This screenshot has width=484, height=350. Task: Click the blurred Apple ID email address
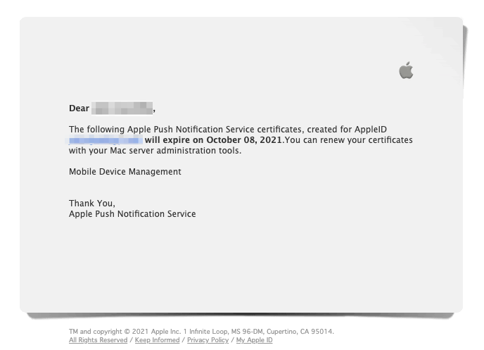coord(106,140)
